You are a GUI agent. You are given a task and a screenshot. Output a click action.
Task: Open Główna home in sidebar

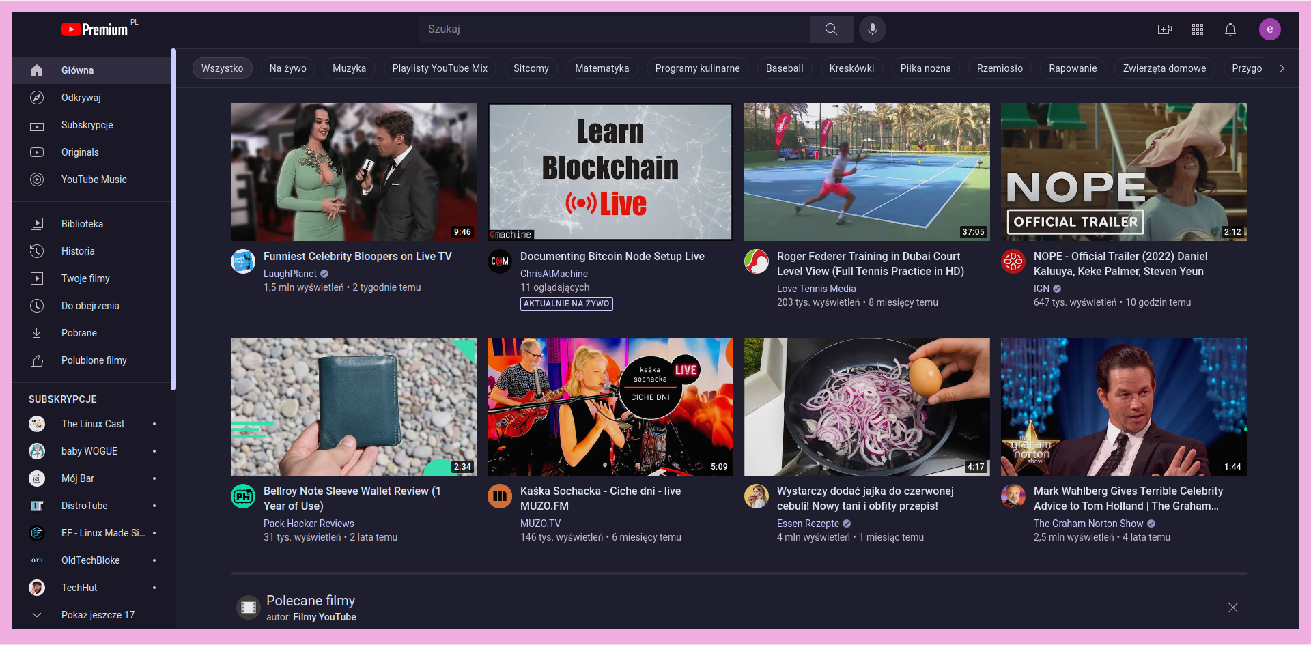pyautogui.click(x=91, y=70)
